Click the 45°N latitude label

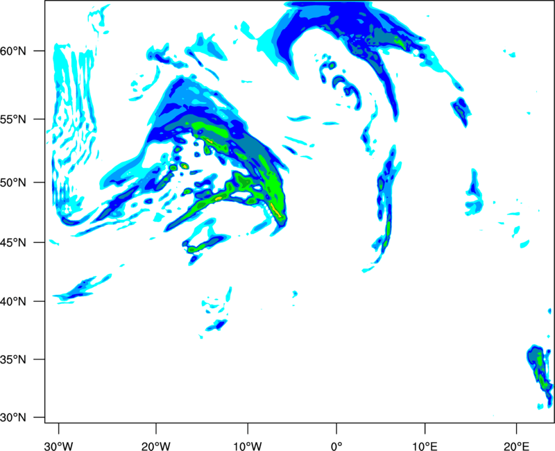[13, 242]
